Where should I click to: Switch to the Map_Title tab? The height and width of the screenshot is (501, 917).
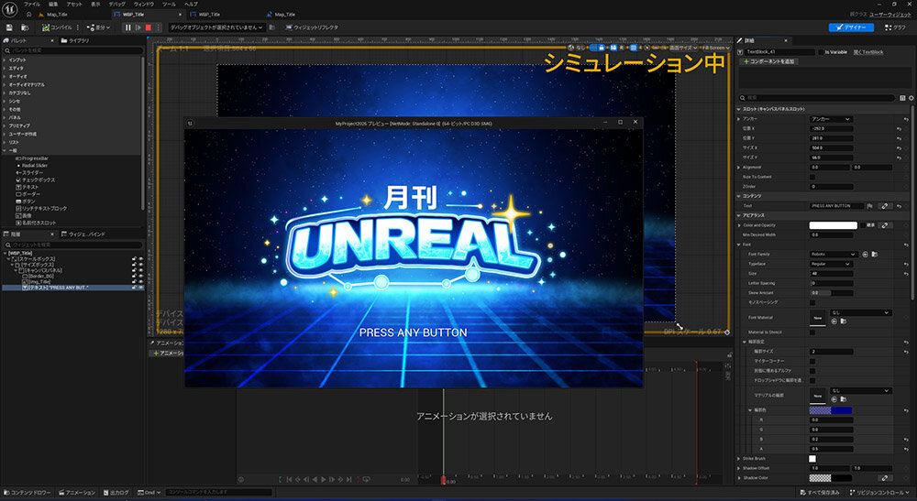(56, 15)
